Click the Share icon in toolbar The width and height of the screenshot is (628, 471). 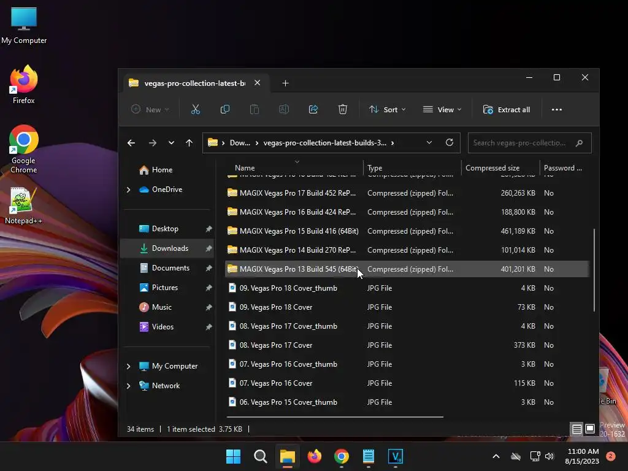[313, 109]
